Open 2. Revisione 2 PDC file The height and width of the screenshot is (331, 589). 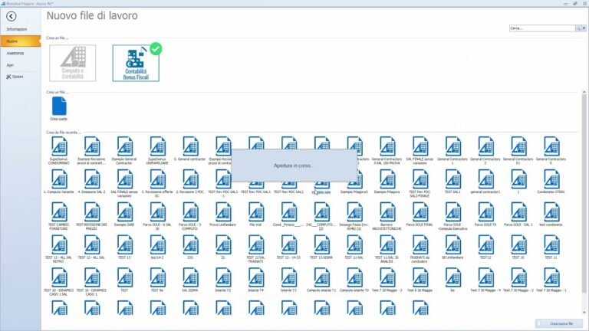click(190, 182)
